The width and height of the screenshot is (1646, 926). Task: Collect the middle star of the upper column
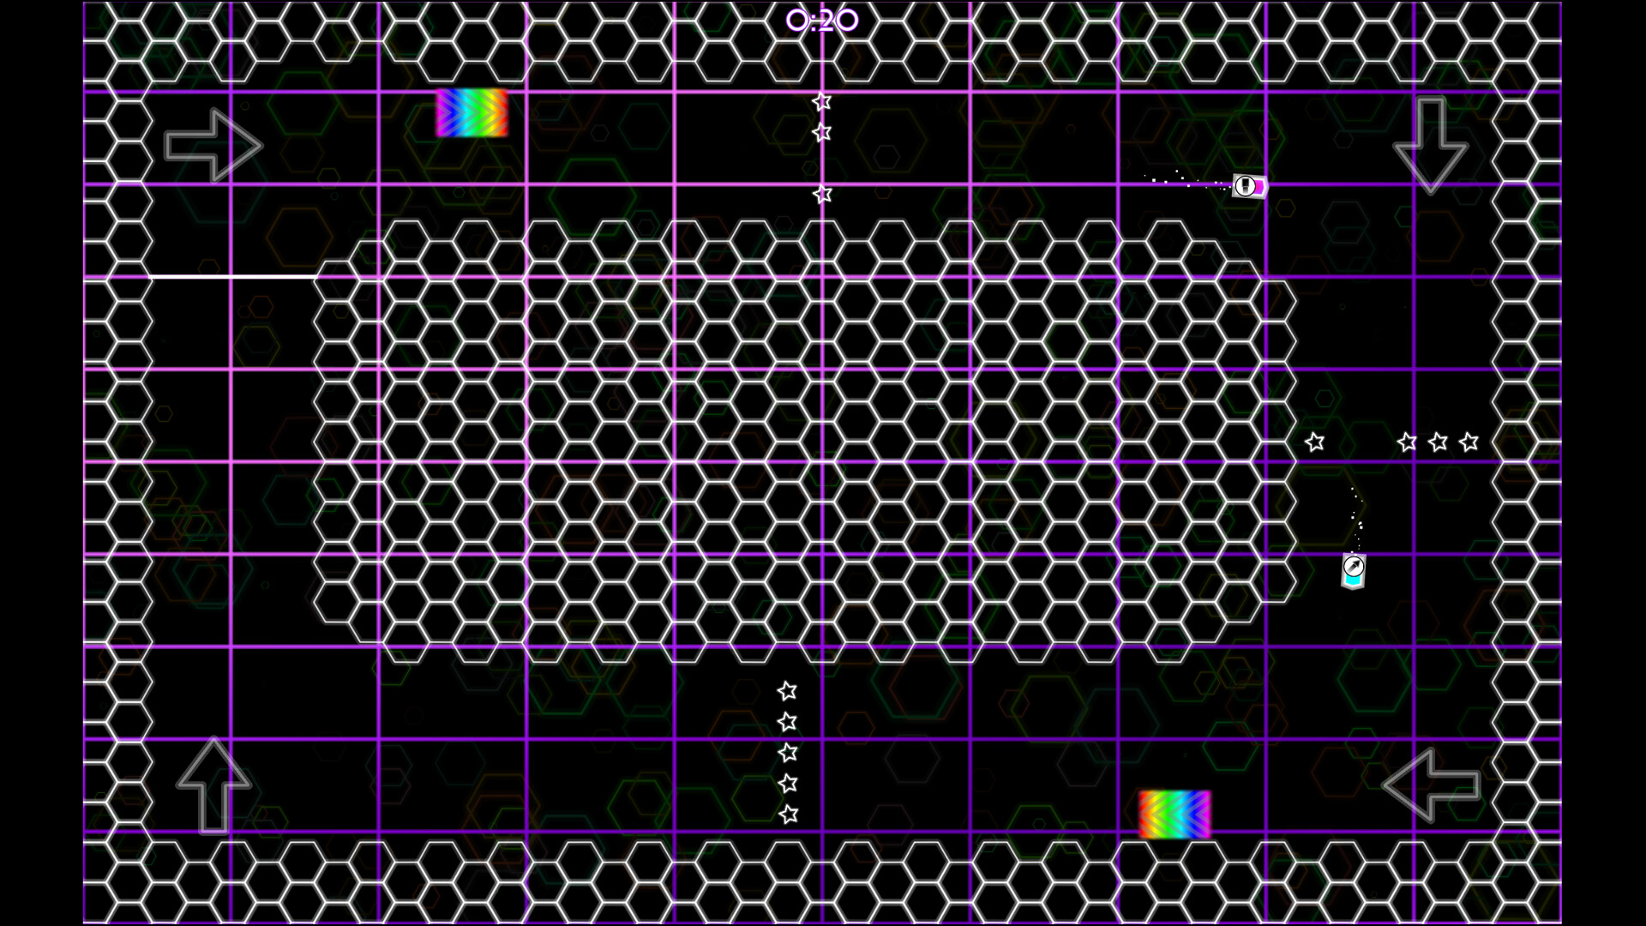coord(822,133)
